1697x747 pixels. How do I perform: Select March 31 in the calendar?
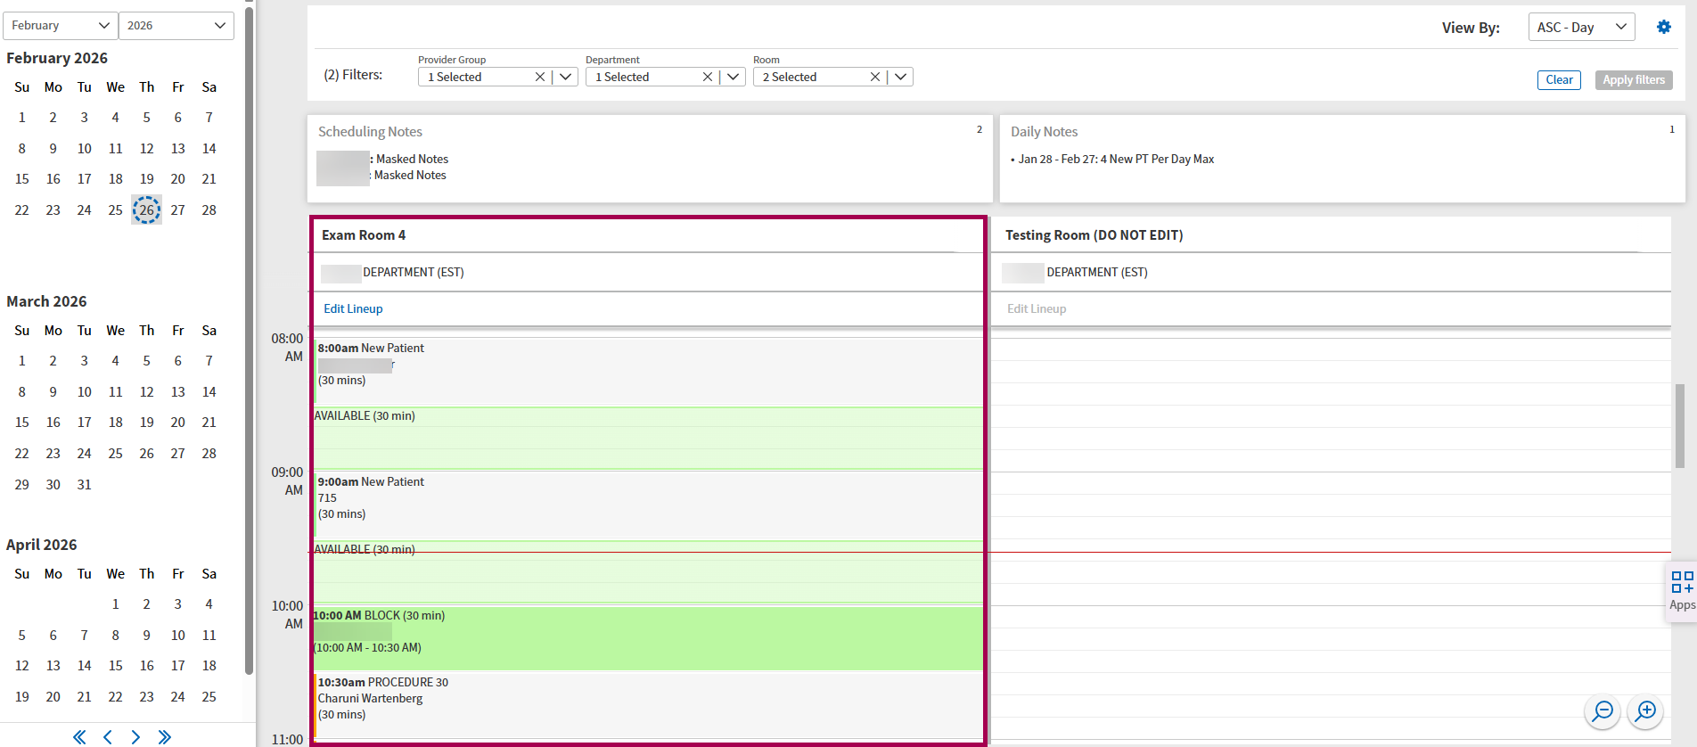[x=85, y=485]
